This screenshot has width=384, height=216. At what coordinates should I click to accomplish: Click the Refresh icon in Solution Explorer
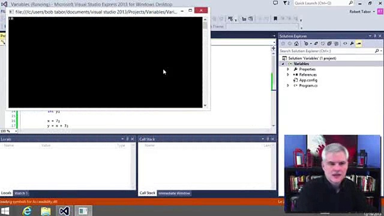(323, 44)
